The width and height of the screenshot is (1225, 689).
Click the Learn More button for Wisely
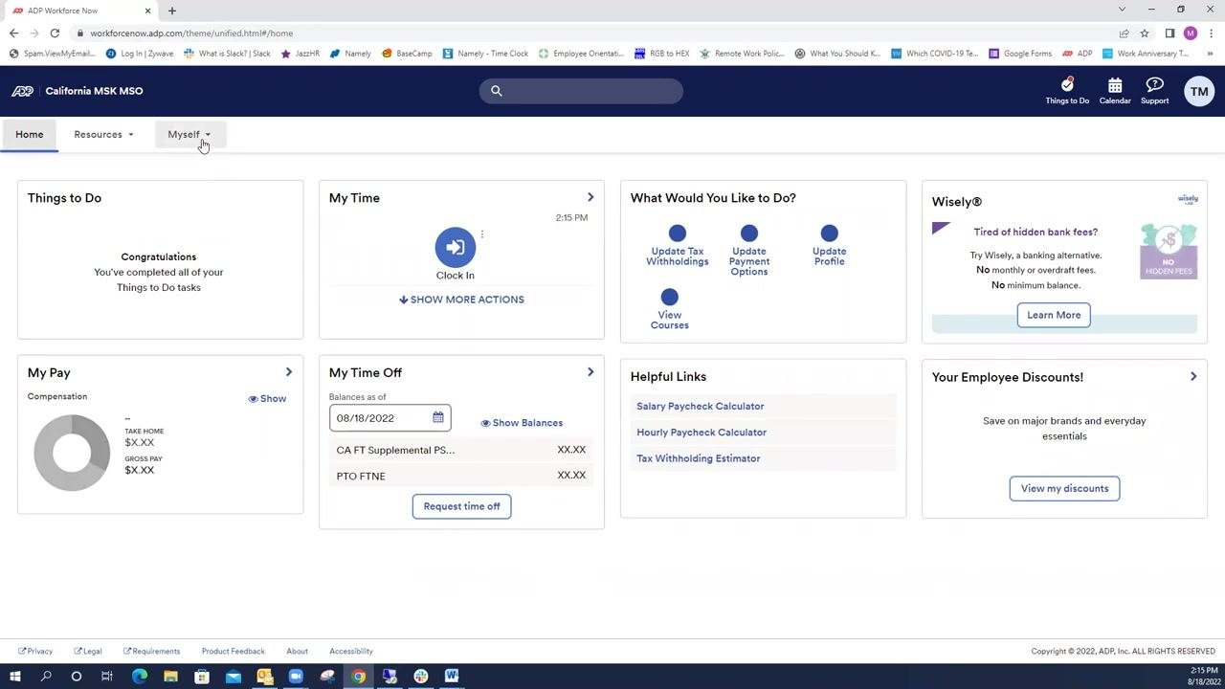(1054, 315)
